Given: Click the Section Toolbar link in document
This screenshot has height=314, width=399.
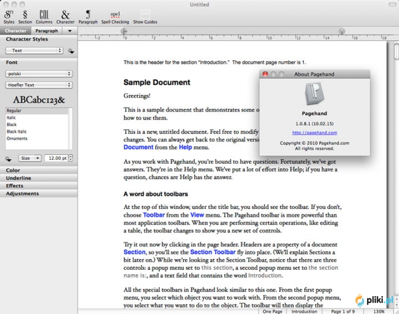Looking at the screenshot, I should click(213, 252).
